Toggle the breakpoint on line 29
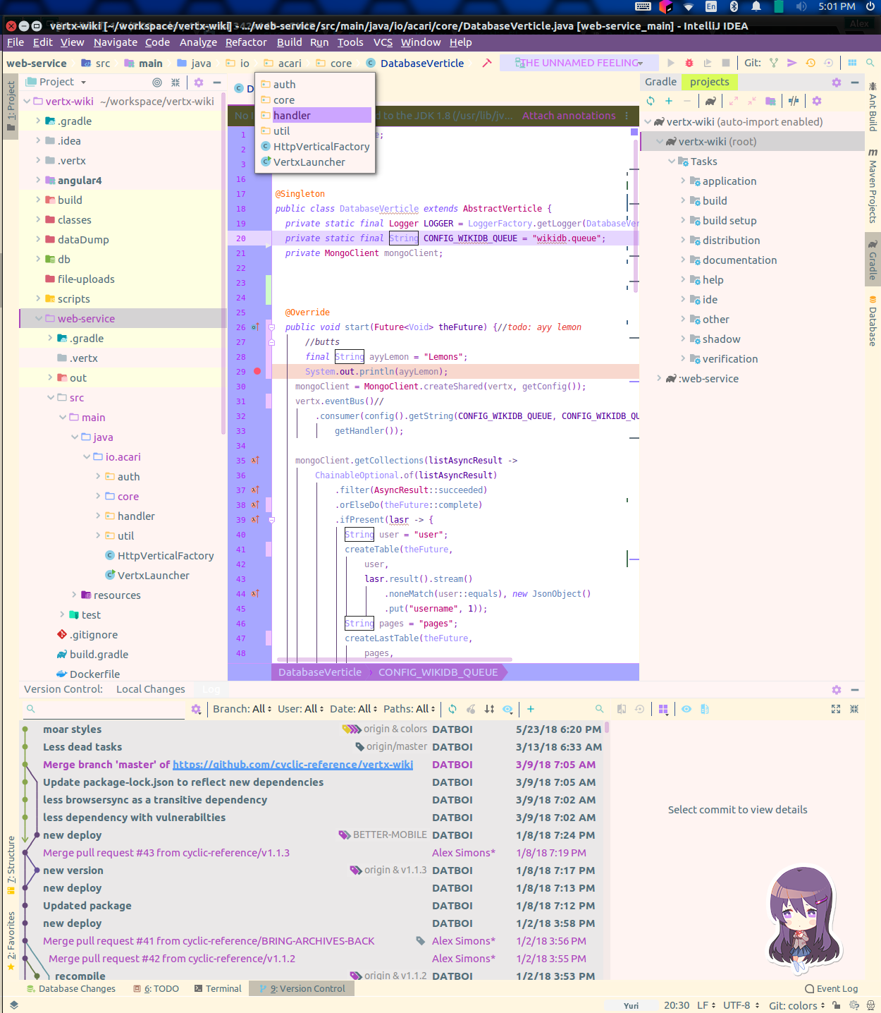Image resolution: width=881 pixels, height=1013 pixels. 257,371
